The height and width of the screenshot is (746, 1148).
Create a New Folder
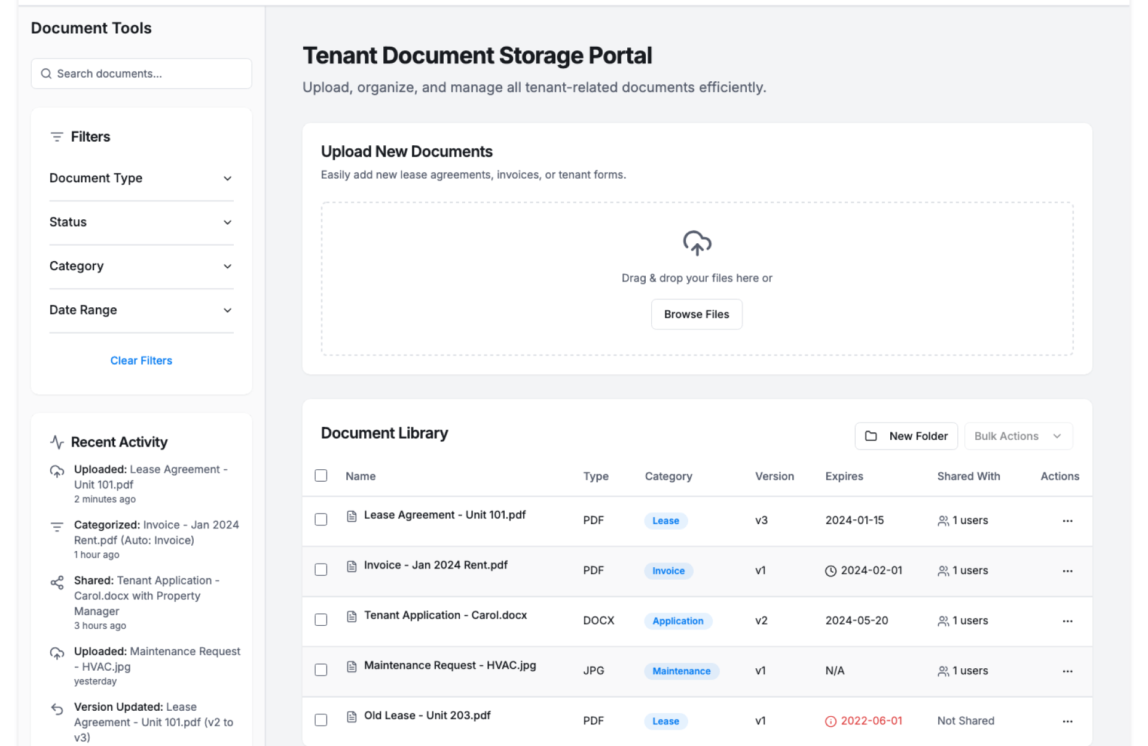tap(906, 436)
